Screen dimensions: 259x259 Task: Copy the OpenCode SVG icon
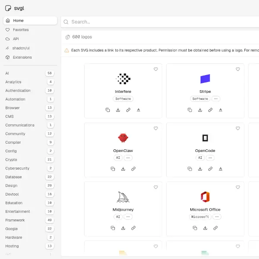(190, 169)
